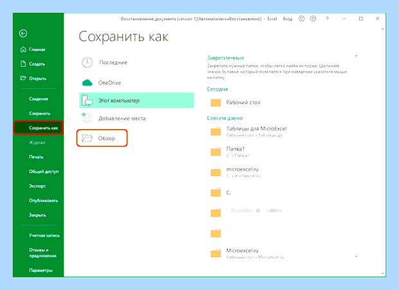This screenshot has width=399, height=290.
Task: Click folder icon next to Папка1
Action: (216, 152)
